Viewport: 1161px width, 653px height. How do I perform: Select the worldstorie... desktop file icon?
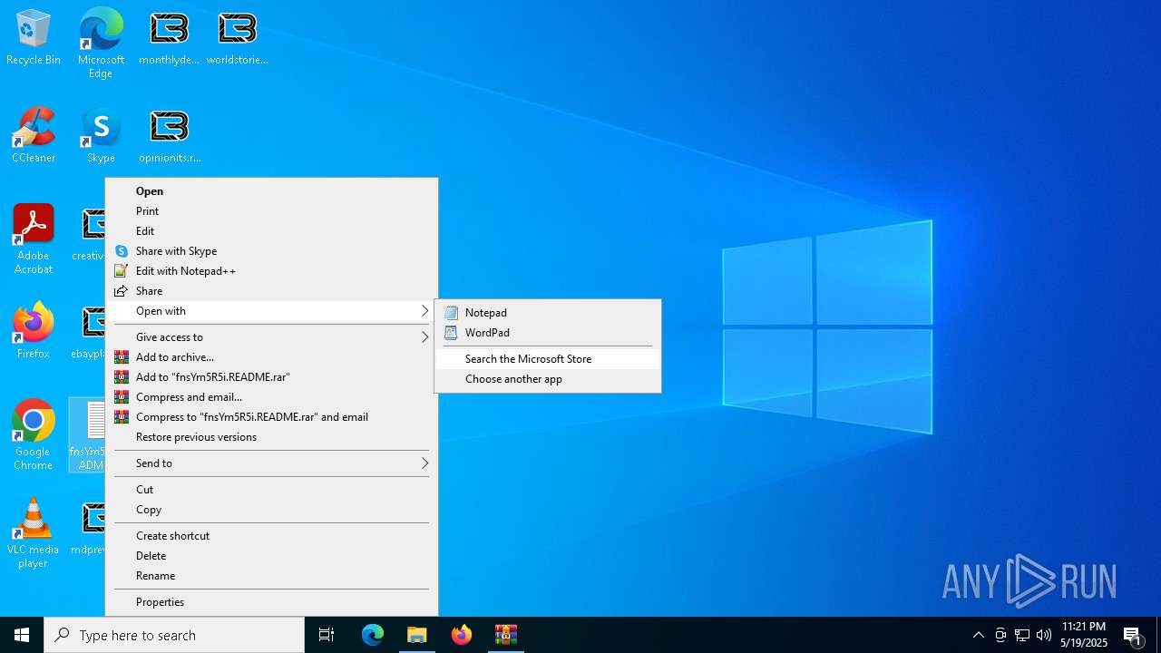237,38
